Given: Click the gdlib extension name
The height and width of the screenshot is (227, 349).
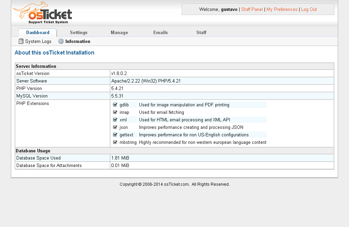Looking at the screenshot, I should pos(124,105).
